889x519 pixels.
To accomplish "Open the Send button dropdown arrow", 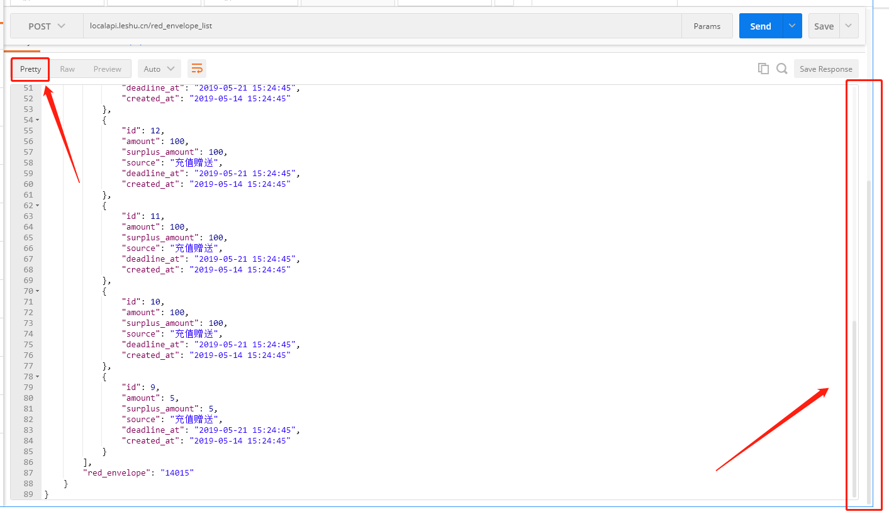I will point(791,26).
